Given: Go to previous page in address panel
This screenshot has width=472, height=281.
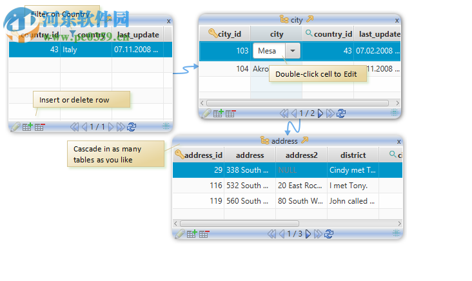Looking at the screenshot, I should 282,234.
